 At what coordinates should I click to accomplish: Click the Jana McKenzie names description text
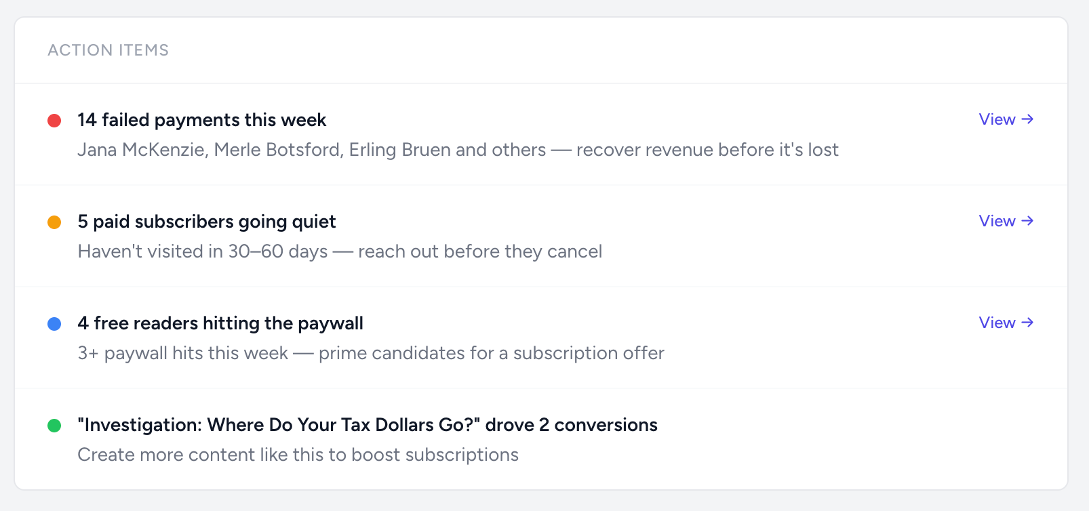[x=458, y=150]
